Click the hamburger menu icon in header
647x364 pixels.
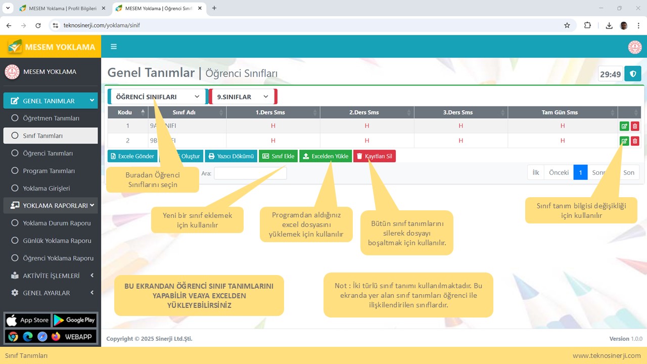114,47
